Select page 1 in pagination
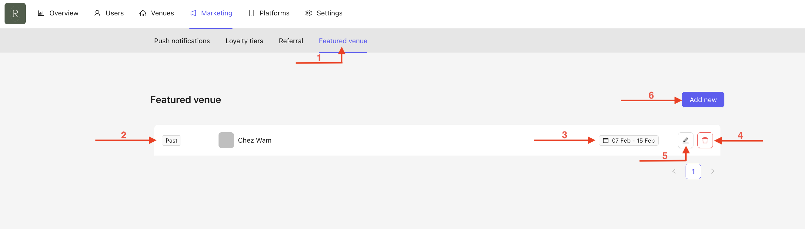This screenshot has height=229, width=805. pyautogui.click(x=693, y=171)
